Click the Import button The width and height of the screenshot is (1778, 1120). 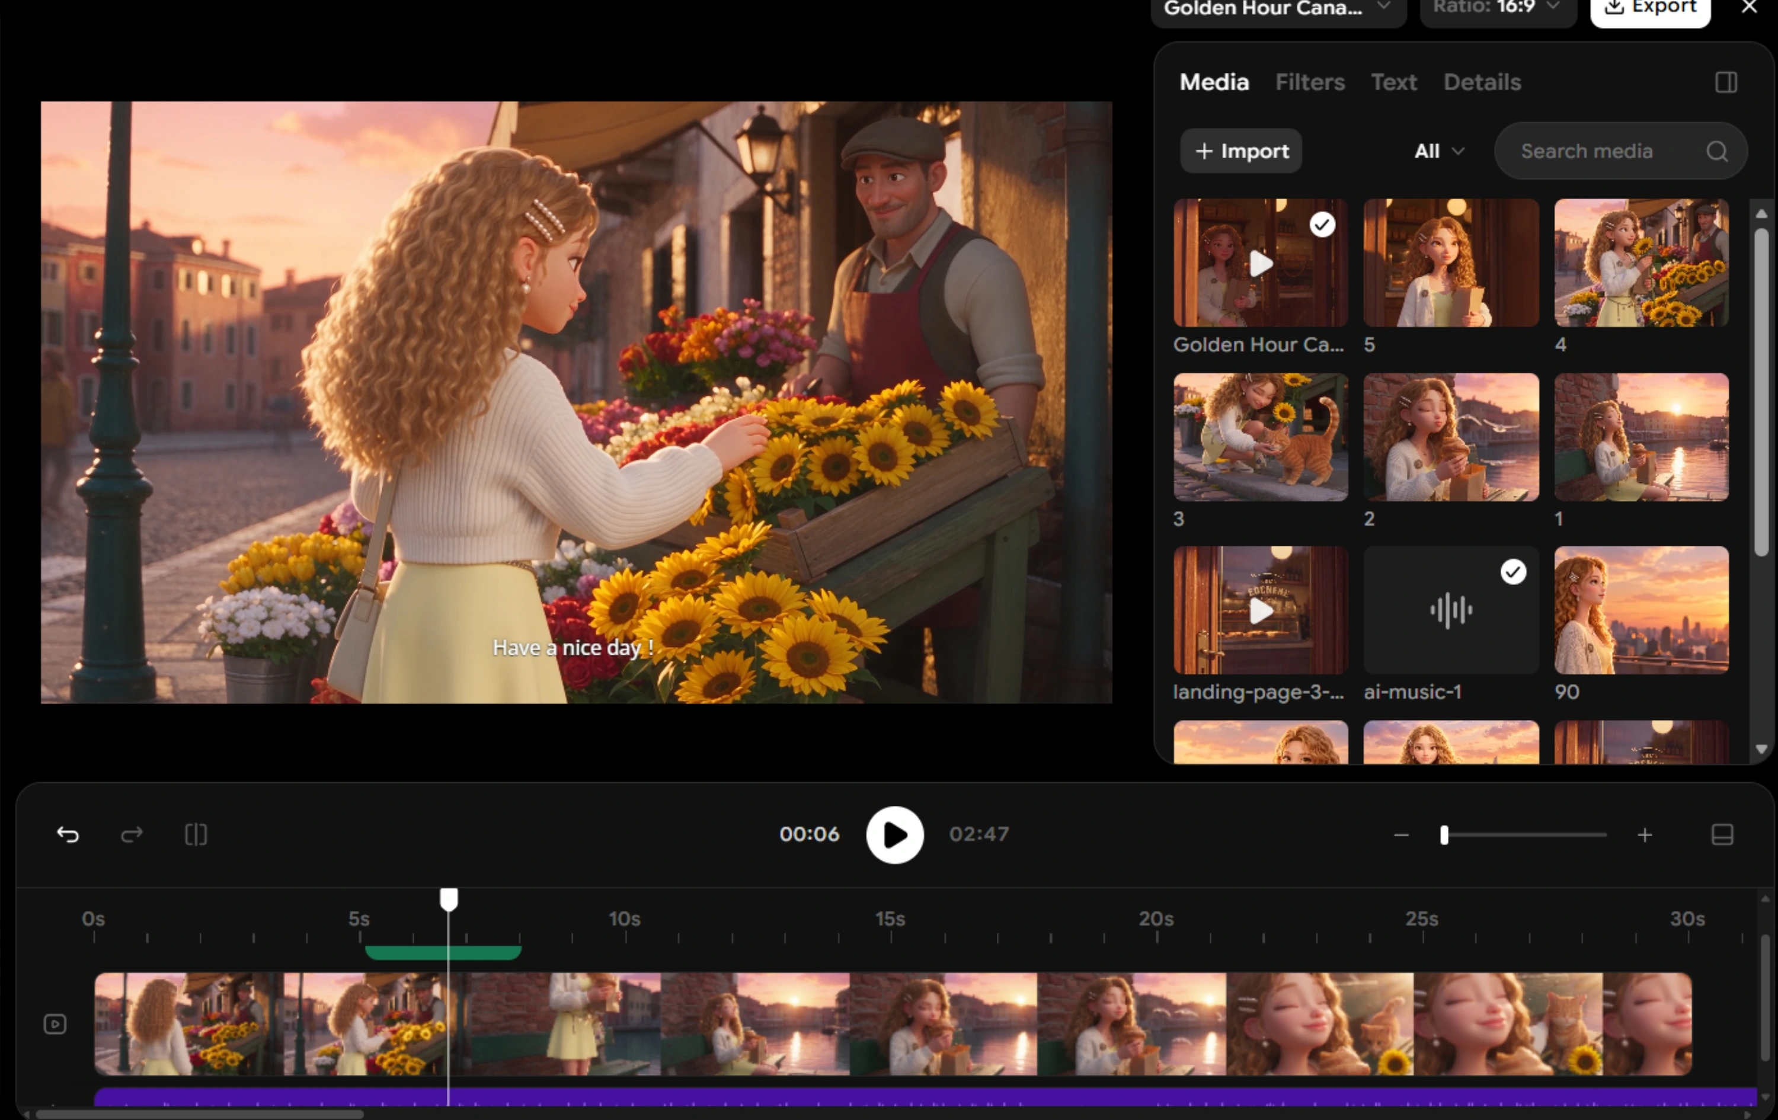[1240, 151]
